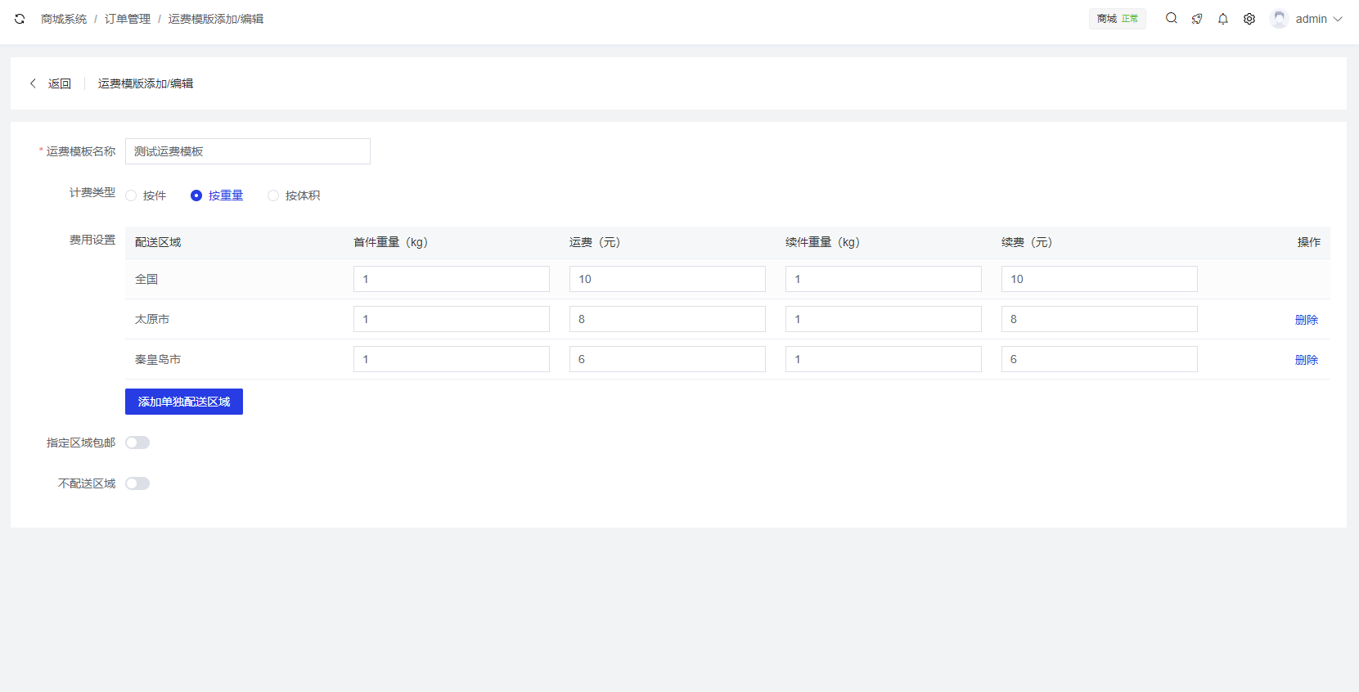
Task: Open the settings gear icon
Action: tap(1249, 19)
